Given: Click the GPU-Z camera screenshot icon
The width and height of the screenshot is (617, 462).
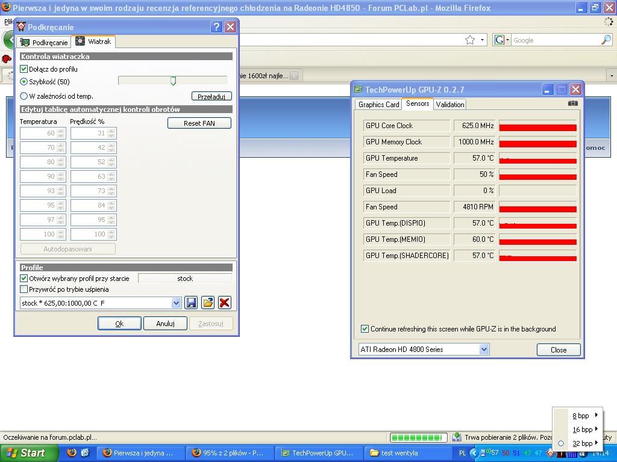Looking at the screenshot, I should (572, 103).
